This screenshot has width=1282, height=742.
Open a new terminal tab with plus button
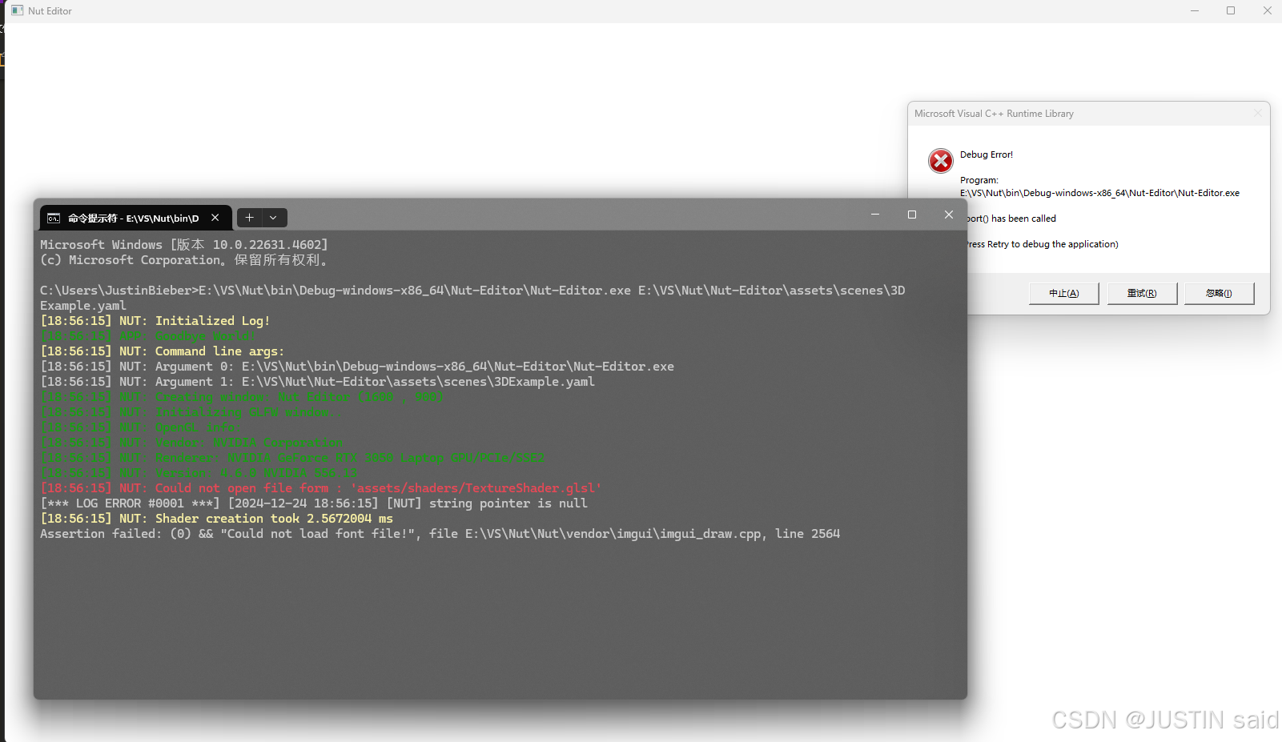[x=250, y=218]
